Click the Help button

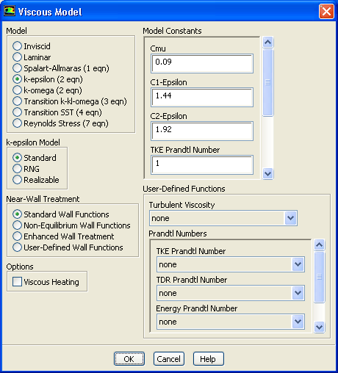209,359
